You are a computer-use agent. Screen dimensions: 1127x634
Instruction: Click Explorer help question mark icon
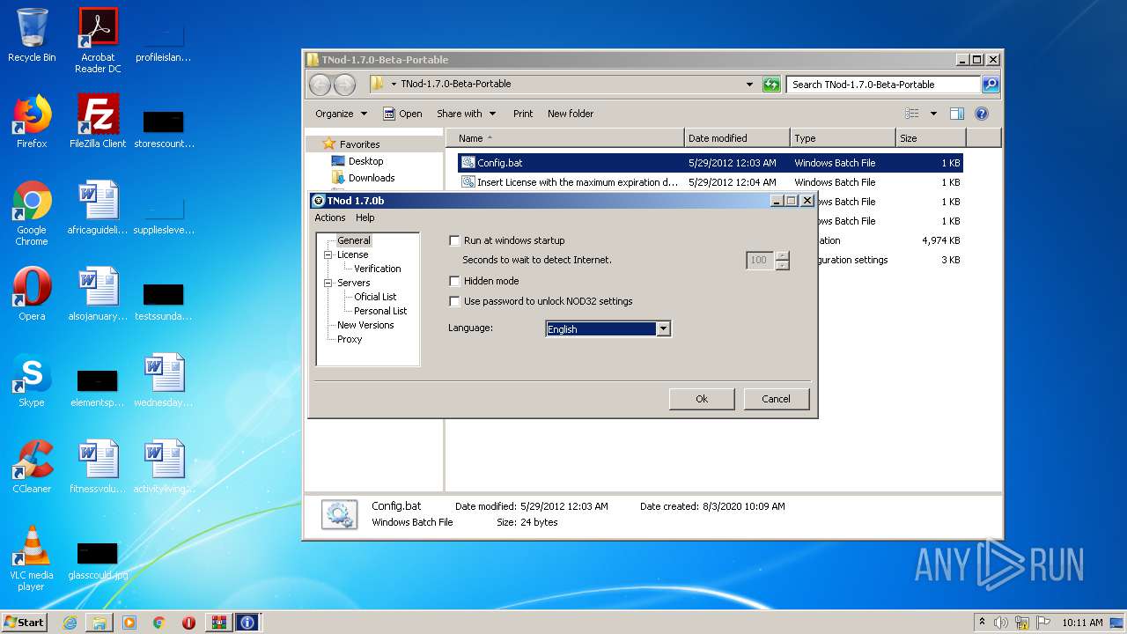click(982, 114)
